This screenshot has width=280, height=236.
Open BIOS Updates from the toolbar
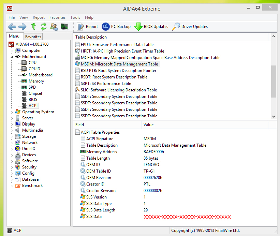(151, 27)
